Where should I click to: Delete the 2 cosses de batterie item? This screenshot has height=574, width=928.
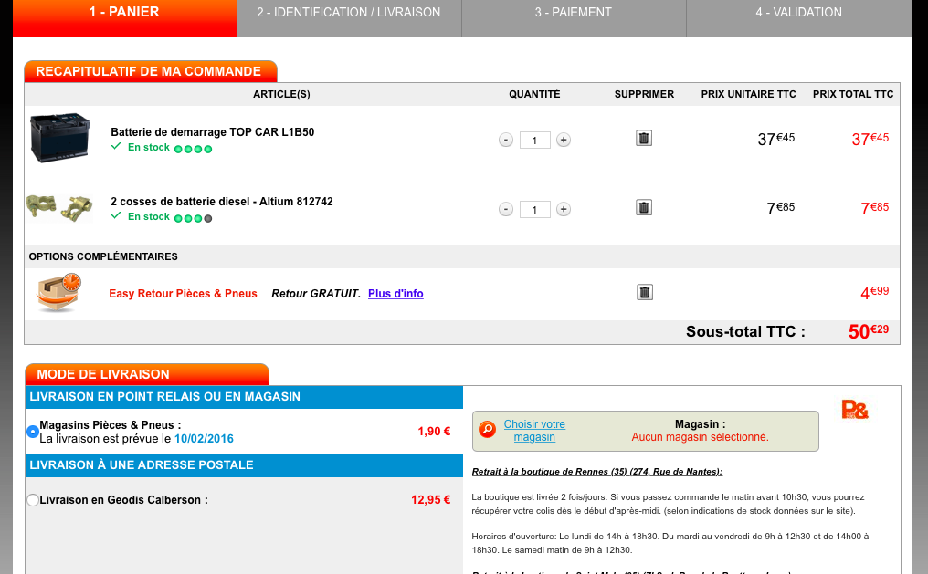644,207
